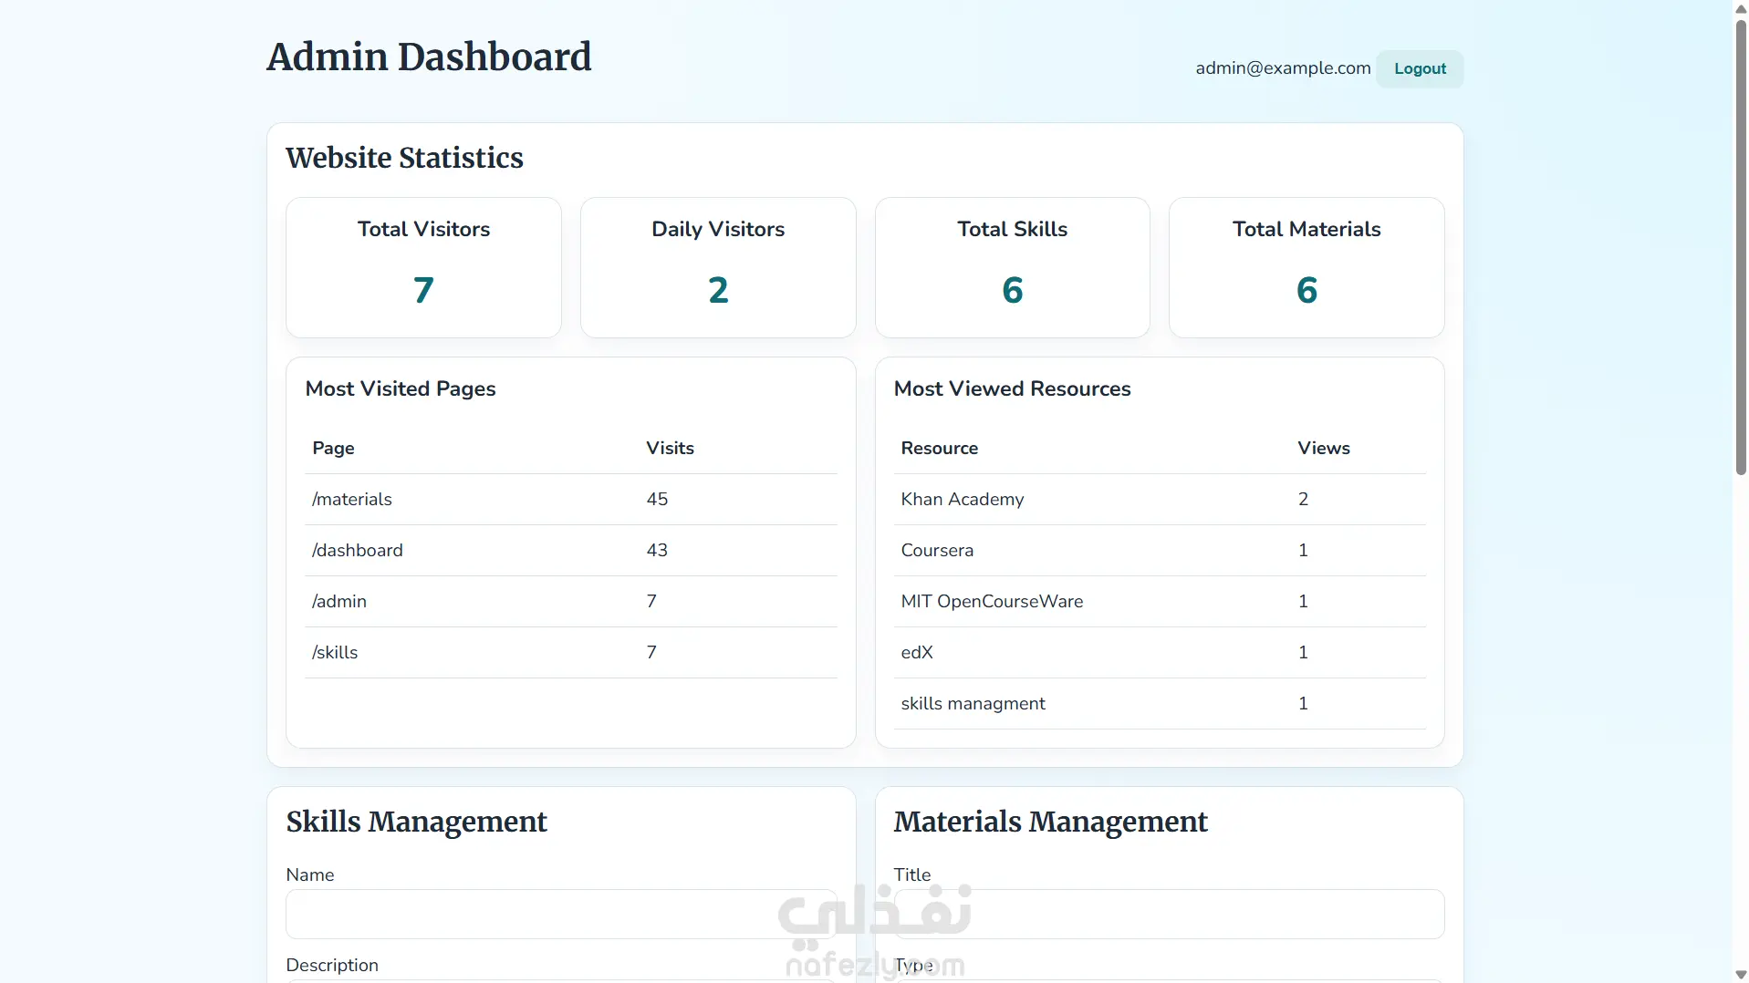The height and width of the screenshot is (983, 1749).
Task: Click the page scrollbar down arrow
Action: [1741, 975]
